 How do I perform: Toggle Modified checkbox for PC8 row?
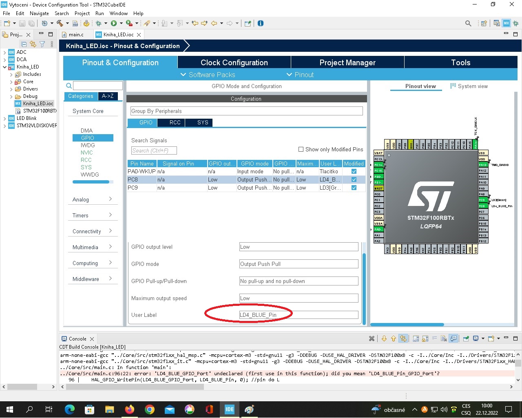tap(354, 179)
